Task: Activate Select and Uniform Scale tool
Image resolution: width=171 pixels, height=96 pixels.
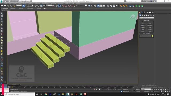Action: pyautogui.click(x=41, y=6)
